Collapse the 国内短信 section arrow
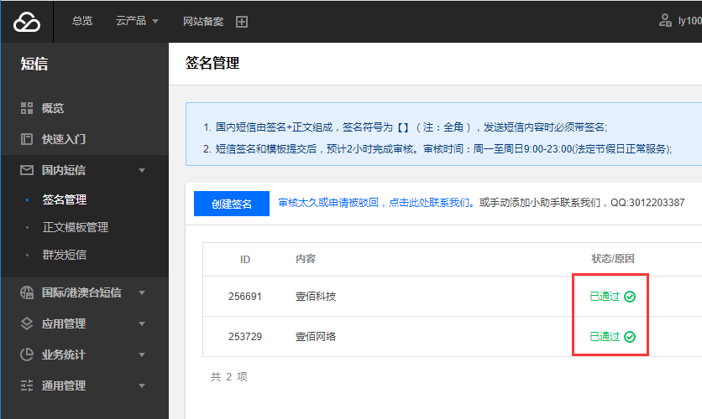This screenshot has width=702, height=419. [142, 170]
